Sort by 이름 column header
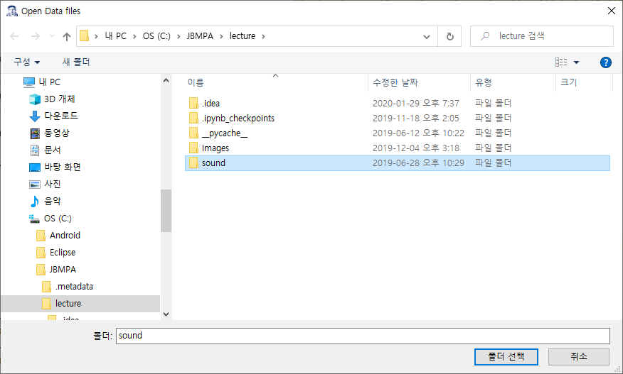 tap(196, 82)
